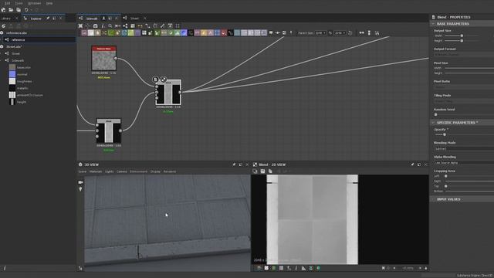Image resolution: width=494 pixels, height=278 pixels.
Task: Adjust the Opacity slider handle
Action: pyautogui.click(x=445, y=134)
